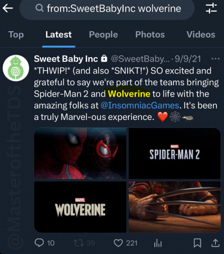
Task: Open the Wolverine claws image
Action: [x=174, y=207]
